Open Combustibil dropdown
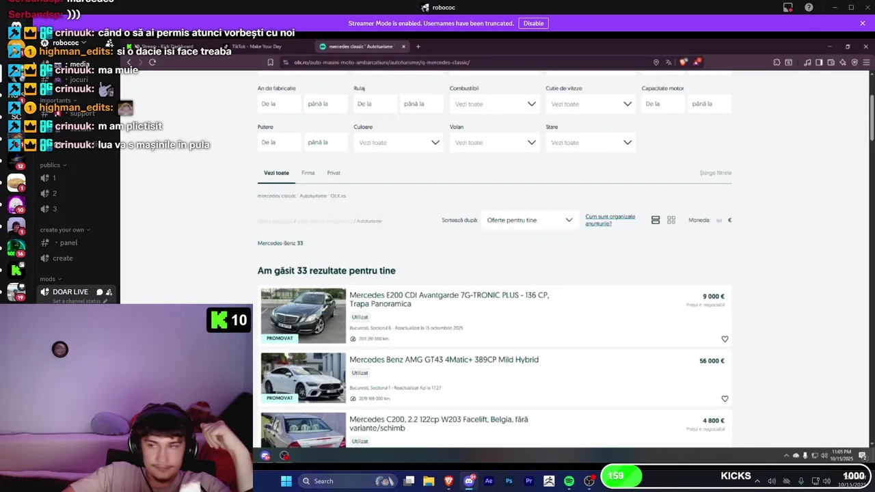 (495, 104)
